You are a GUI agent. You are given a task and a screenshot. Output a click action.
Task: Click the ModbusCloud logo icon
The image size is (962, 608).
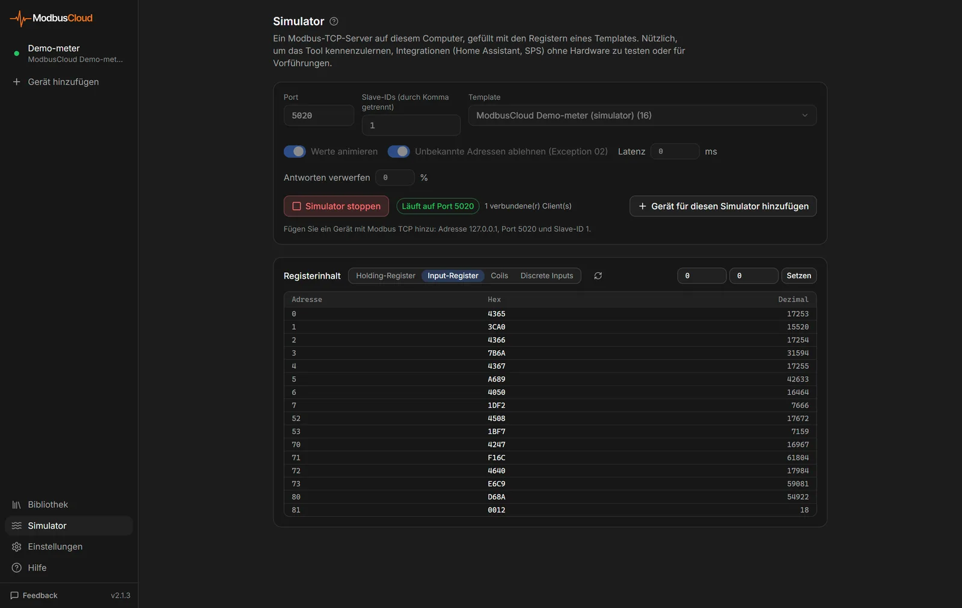click(20, 18)
